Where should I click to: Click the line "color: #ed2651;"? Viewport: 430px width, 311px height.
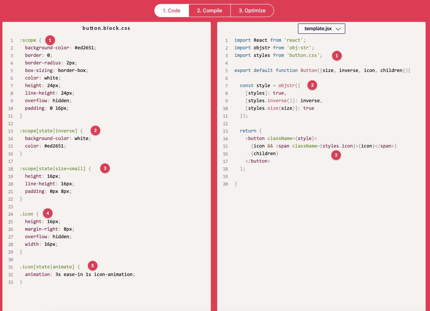(x=46, y=146)
